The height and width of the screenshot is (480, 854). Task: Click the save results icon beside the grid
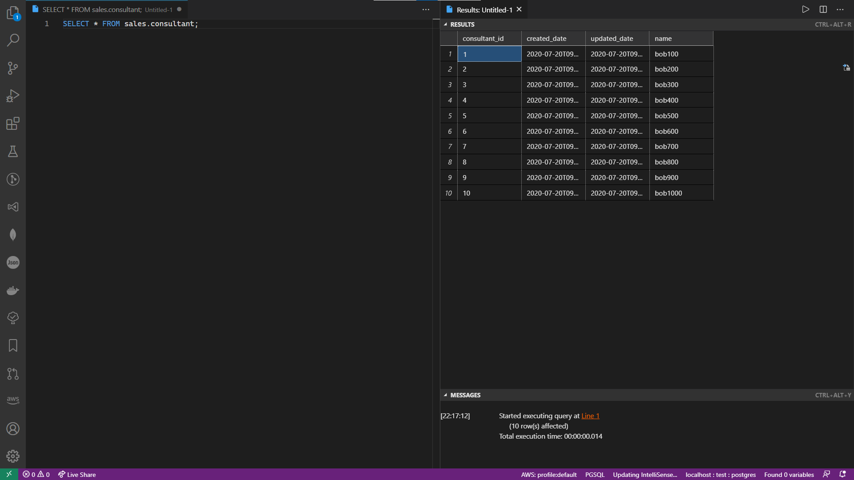[x=846, y=68]
